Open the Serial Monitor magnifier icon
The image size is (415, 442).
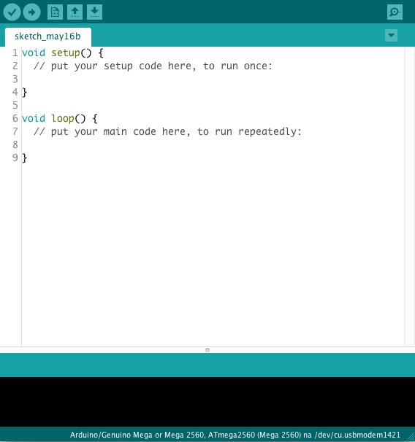[x=395, y=12]
